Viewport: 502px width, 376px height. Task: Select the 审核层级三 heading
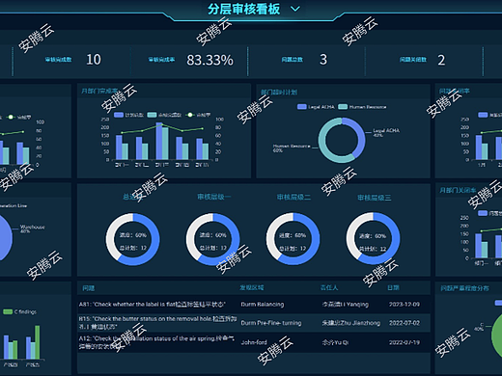pos(375,198)
